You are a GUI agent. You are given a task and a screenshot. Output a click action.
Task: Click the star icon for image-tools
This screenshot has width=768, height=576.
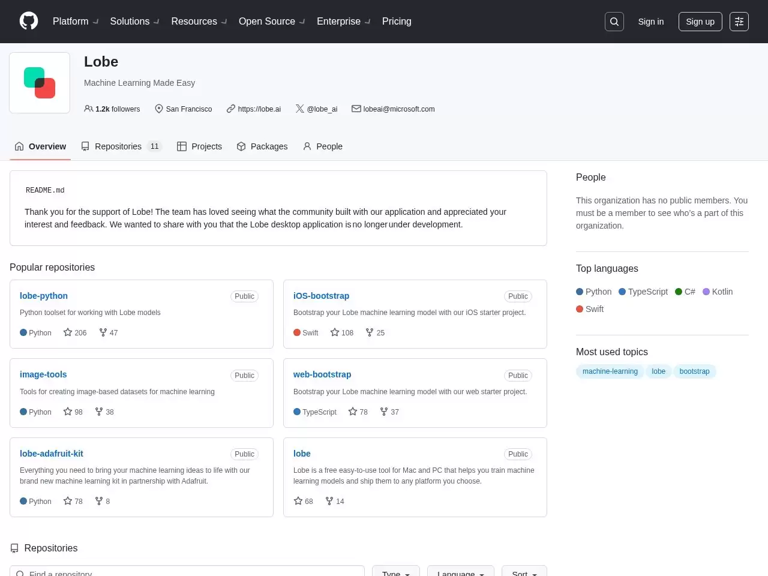pos(68,412)
